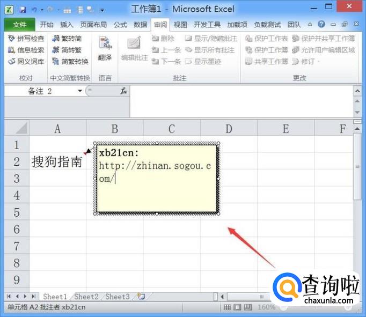Screen dimensions: 366x317
Task: Switch to the Sheet3 worksheet tab
Action: pos(118,297)
